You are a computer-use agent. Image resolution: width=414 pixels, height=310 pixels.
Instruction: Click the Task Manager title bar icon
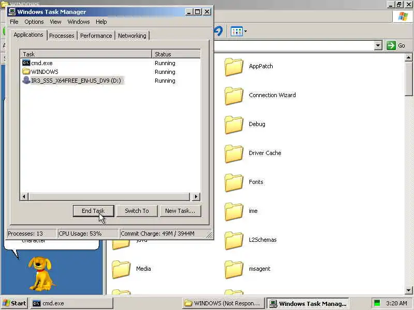click(12, 12)
